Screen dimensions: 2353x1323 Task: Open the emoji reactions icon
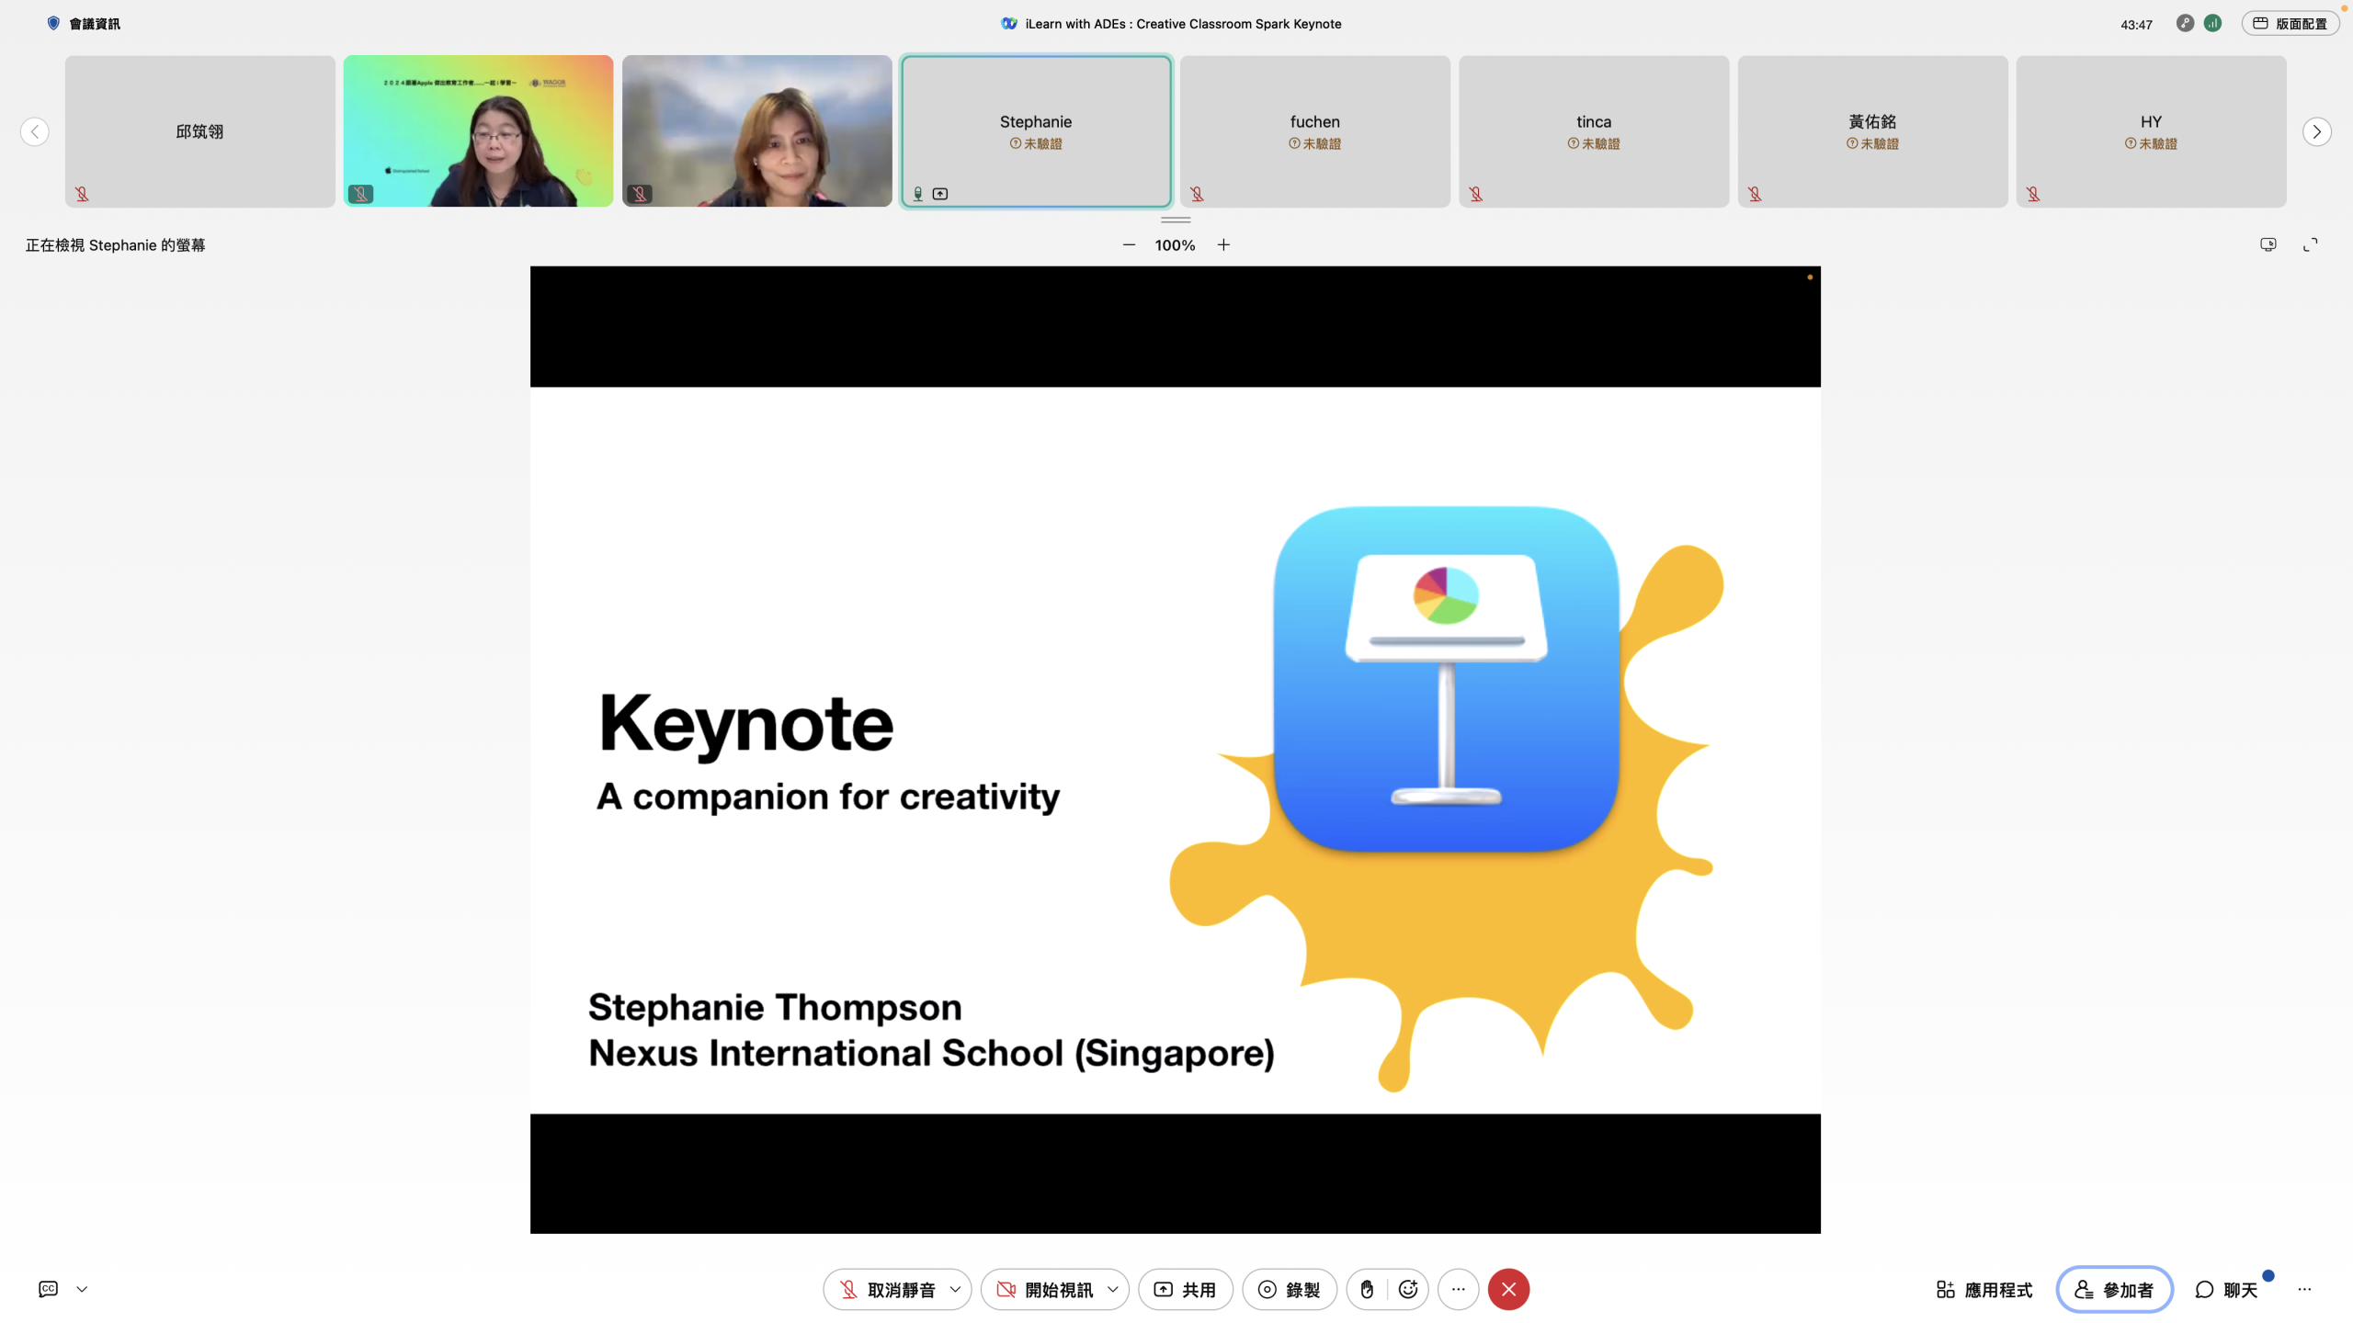point(1408,1289)
